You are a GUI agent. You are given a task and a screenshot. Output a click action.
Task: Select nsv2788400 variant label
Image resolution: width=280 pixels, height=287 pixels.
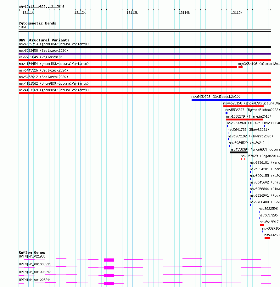click(x=265, y=202)
